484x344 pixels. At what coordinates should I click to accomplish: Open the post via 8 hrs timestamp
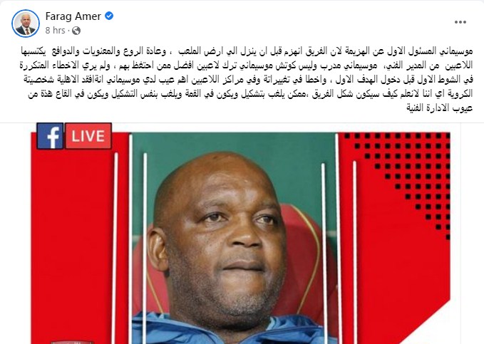[x=56, y=31]
